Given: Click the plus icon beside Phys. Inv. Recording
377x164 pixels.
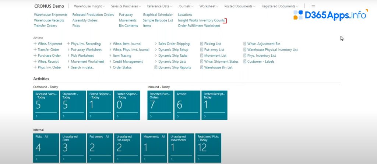Looking at the screenshot, I should coord(68,44).
